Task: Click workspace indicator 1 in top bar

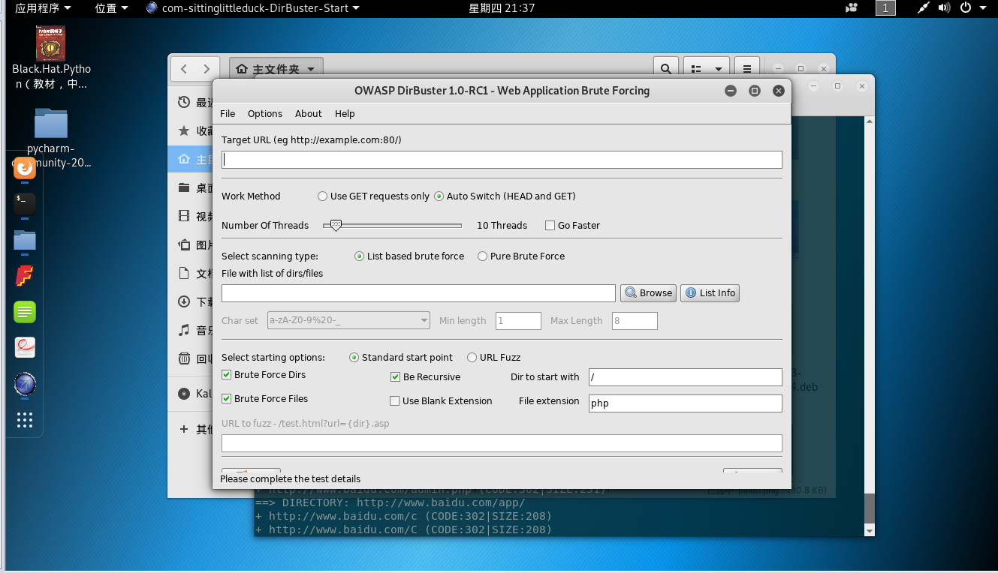Action: pyautogui.click(x=886, y=8)
